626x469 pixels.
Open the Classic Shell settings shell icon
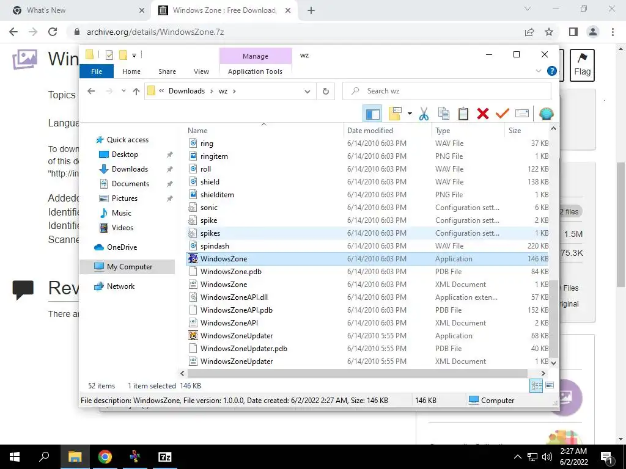(546, 114)
